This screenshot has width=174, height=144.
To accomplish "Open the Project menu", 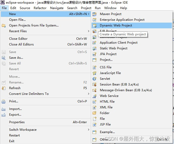I will click(x=86, y=8).
